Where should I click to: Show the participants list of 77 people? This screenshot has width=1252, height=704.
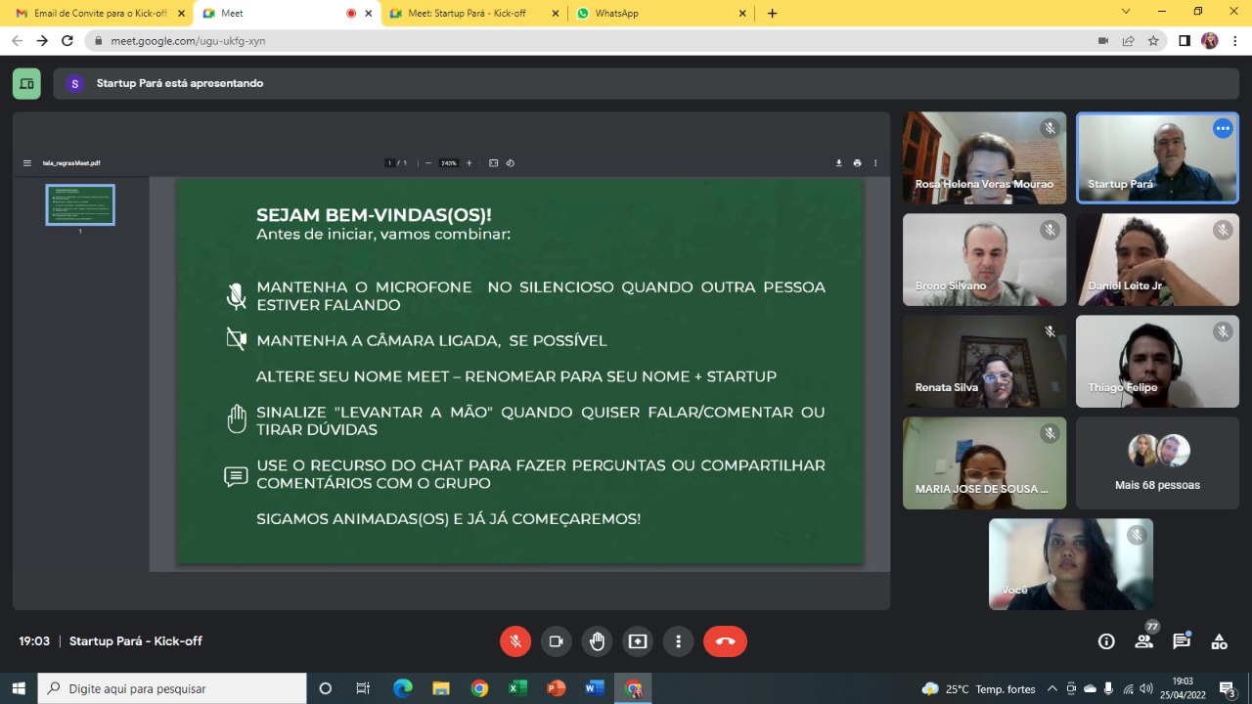point(1143,641)
